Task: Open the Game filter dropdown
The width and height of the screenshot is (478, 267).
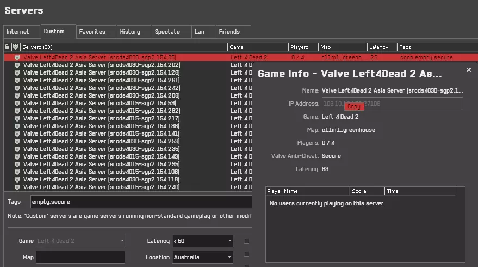Action: [x=80, y=241]
